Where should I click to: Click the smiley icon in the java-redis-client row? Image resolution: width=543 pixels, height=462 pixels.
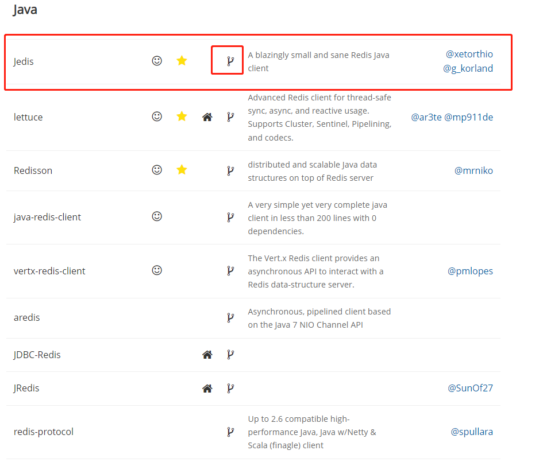[157, 216]
